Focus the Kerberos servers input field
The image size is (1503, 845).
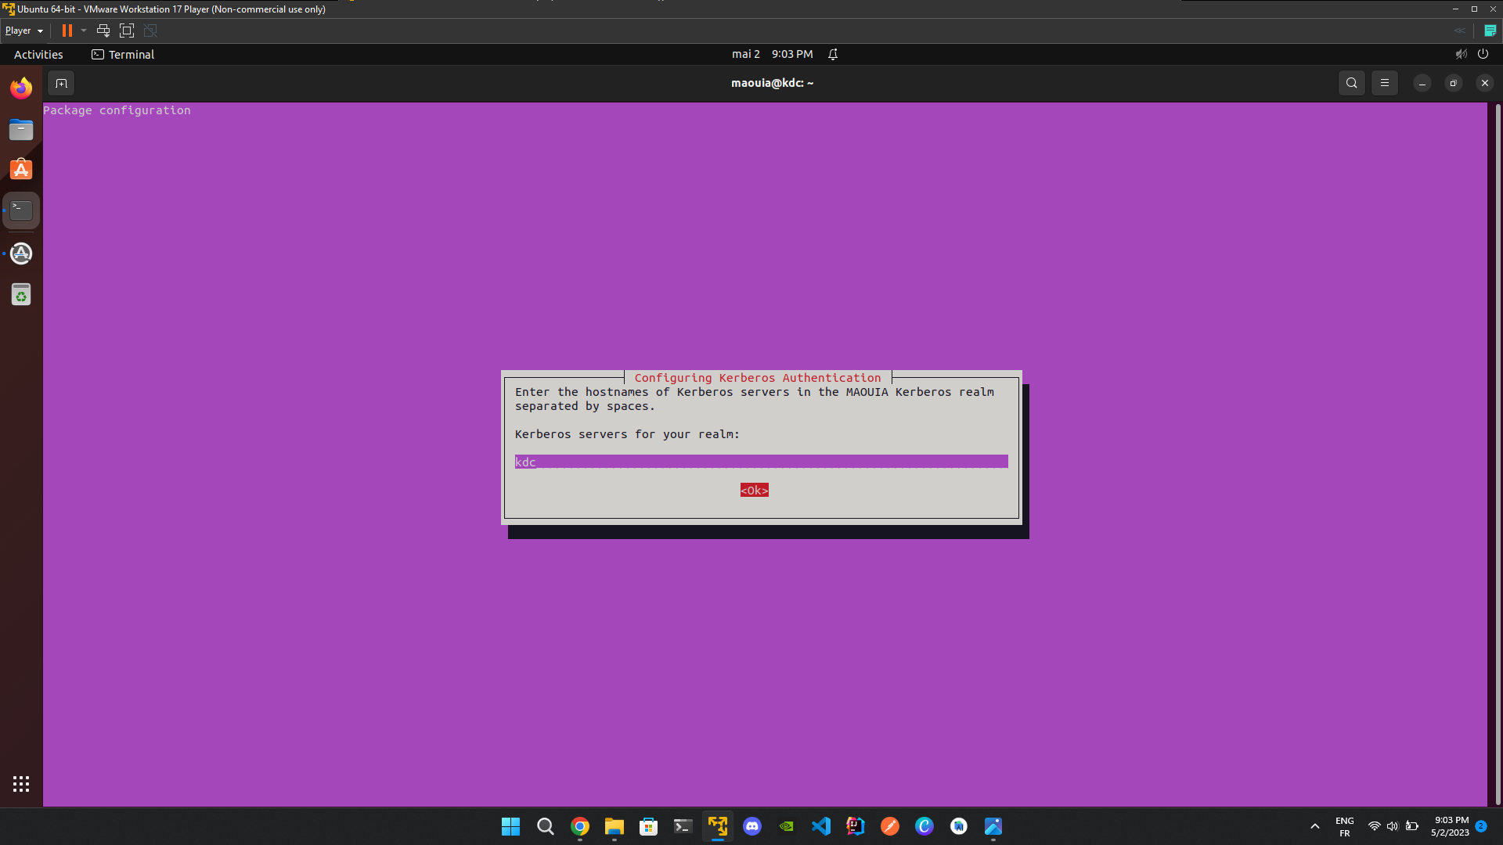pyautogui.click(x=761, y=462)
